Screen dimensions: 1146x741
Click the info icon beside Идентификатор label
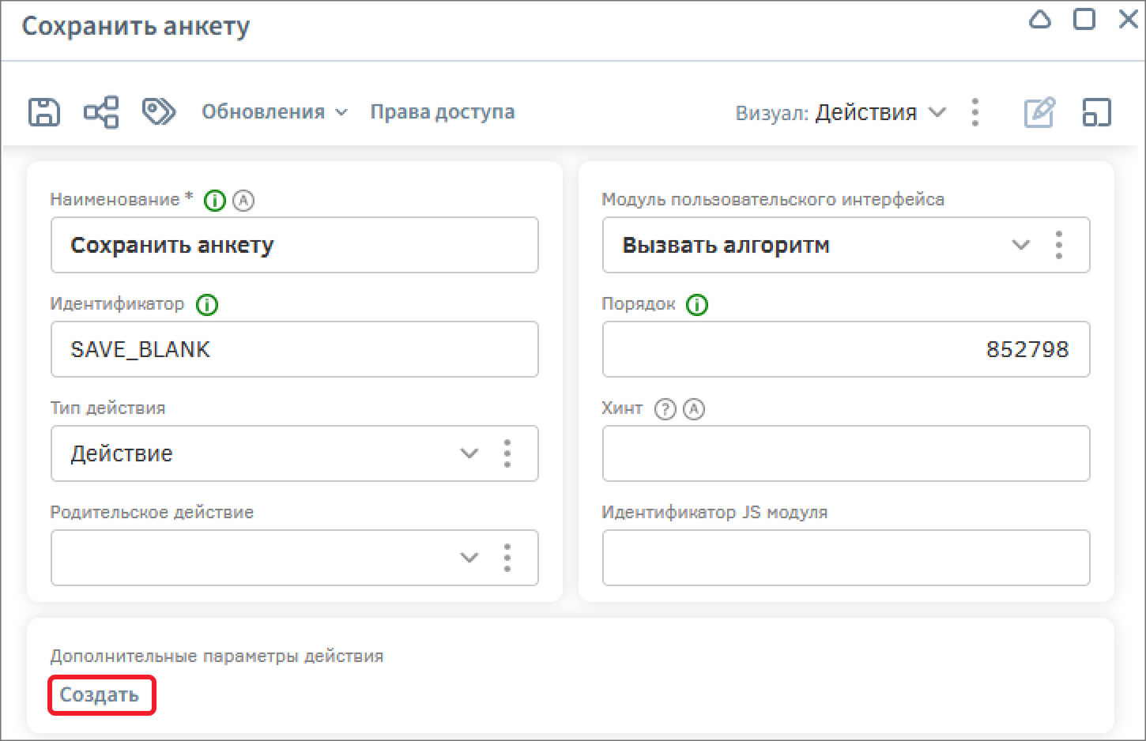(x=207, y=305)
